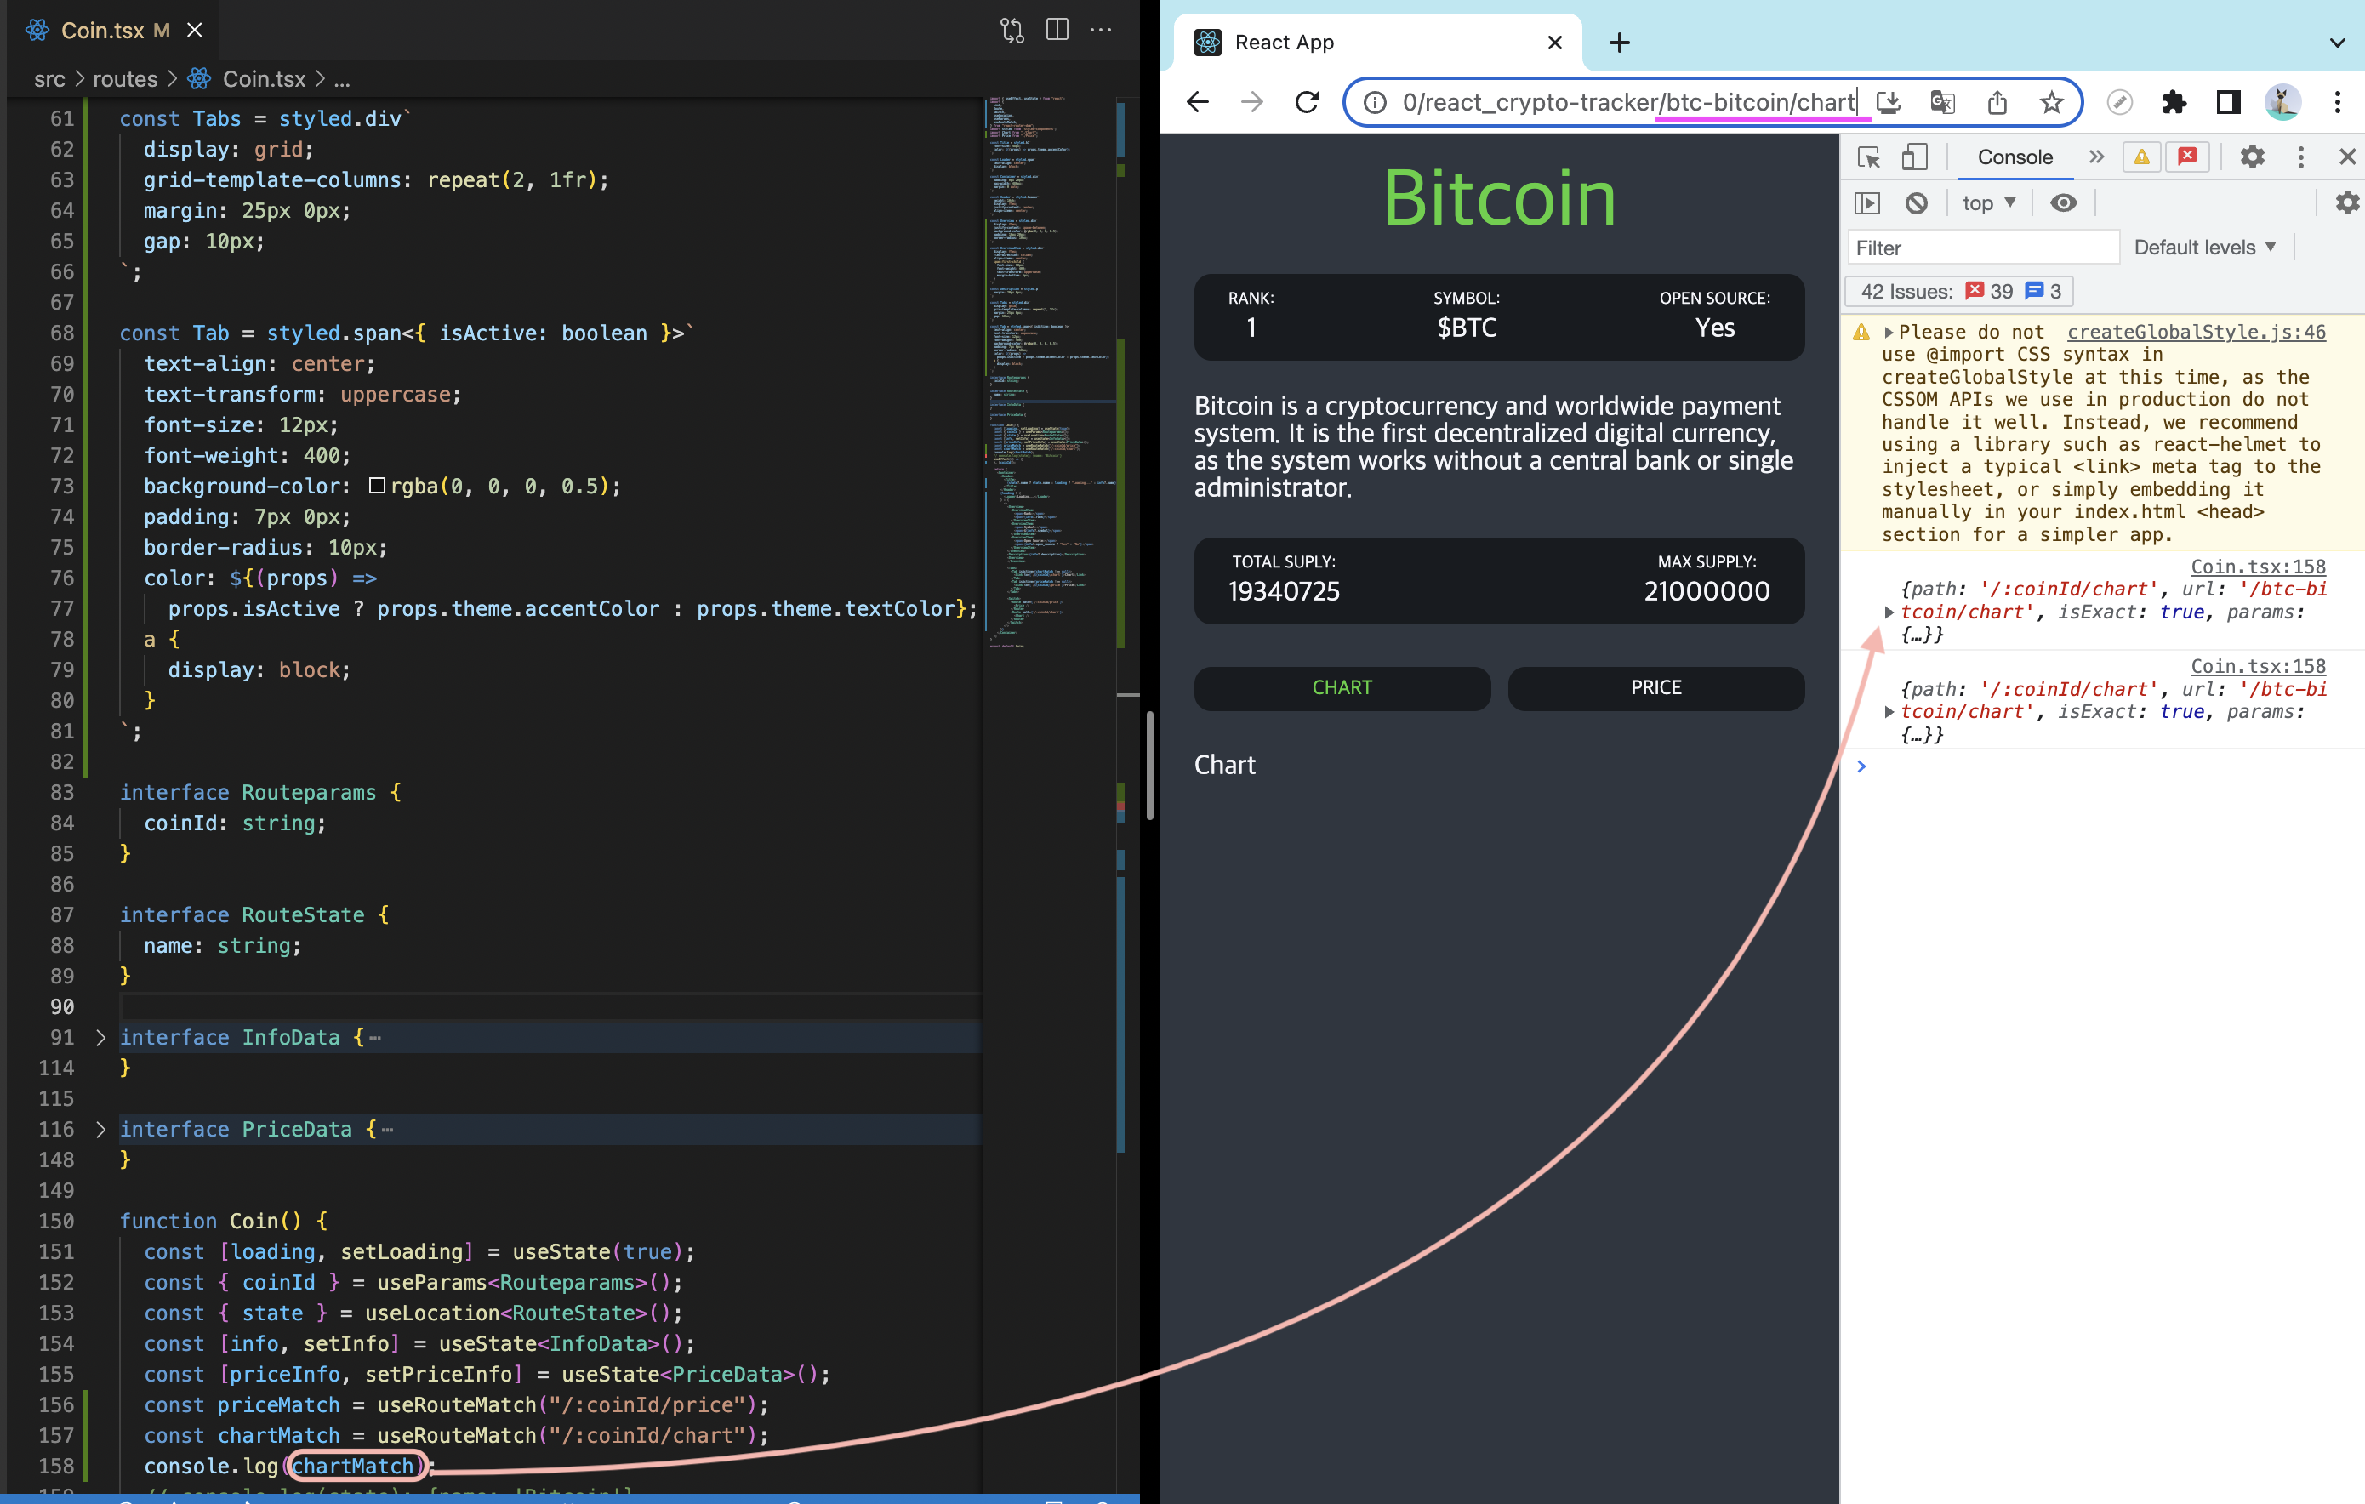Screen dimensions: 2365x1504
Task: Toggle the device toolbar icon in DevTools
Action: point(1914,157)
